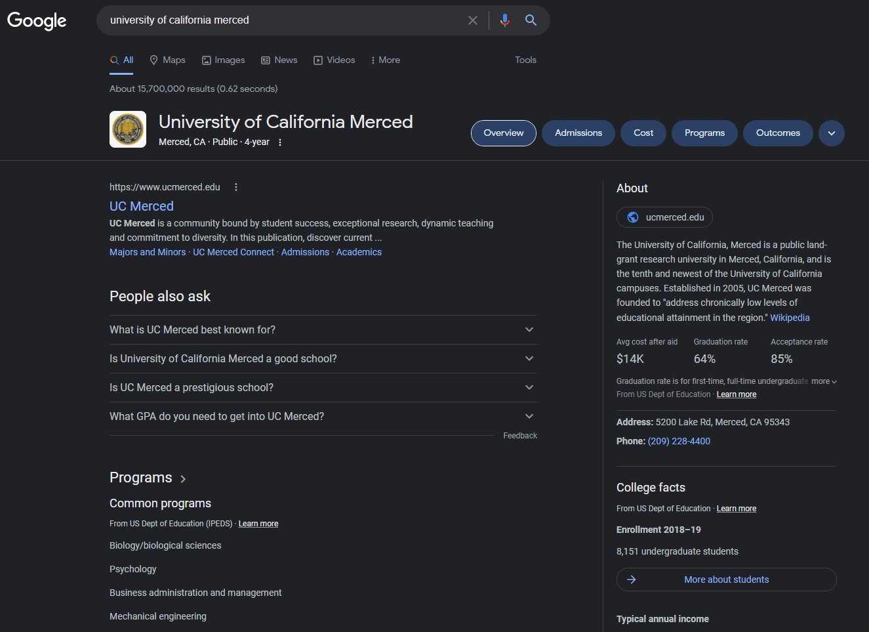The height and width of the screenshot is (632, 869).
Task: Open More about students
Action: 727,579
